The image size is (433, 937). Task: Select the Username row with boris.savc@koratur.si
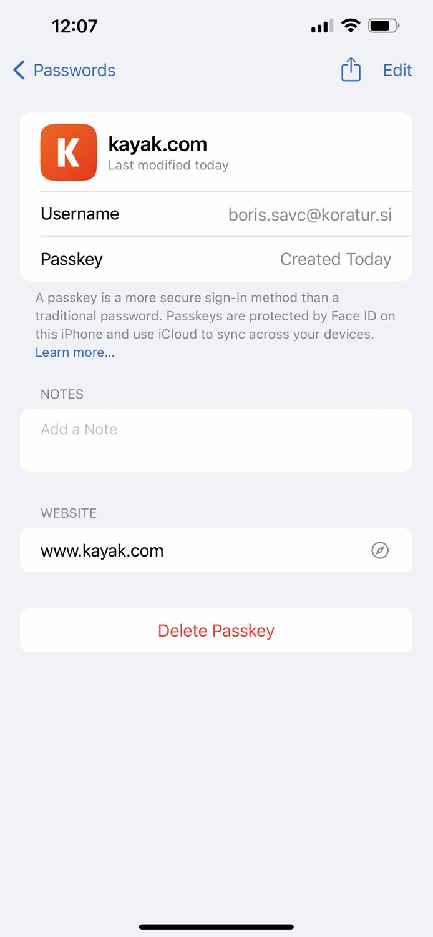coord(216,214)
